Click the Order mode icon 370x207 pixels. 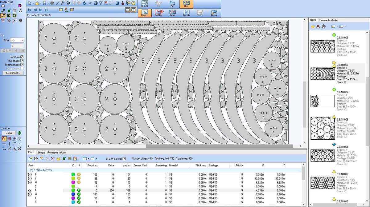172,13
